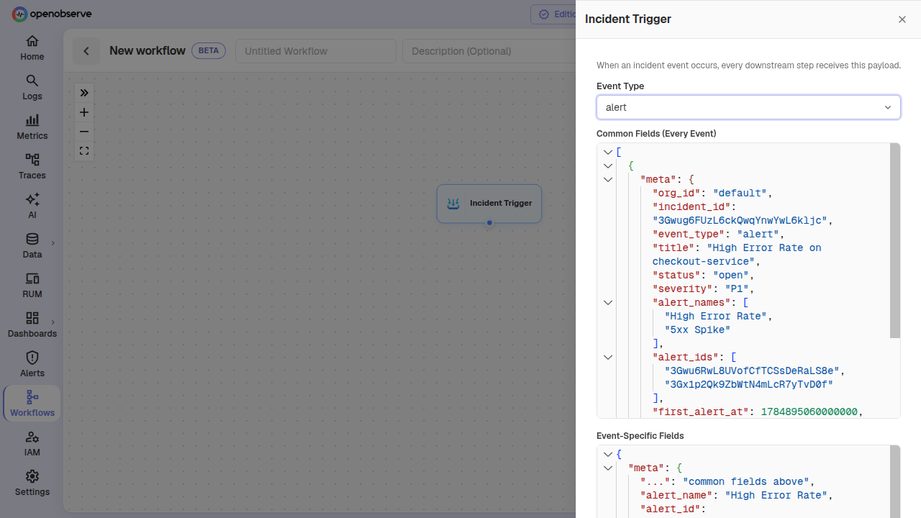The image size is (921, 518).
Task: Close the Incident Trigger panel
Action: coord(902,19)
